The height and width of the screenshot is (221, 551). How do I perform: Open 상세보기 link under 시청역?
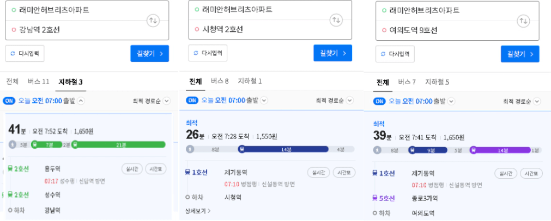pyautogui.click(x=198, y=211)
